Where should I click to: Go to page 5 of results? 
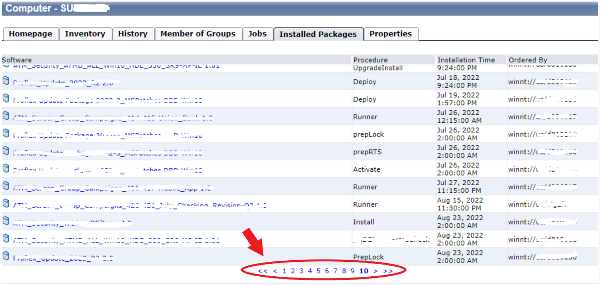[x=318, y=271]
